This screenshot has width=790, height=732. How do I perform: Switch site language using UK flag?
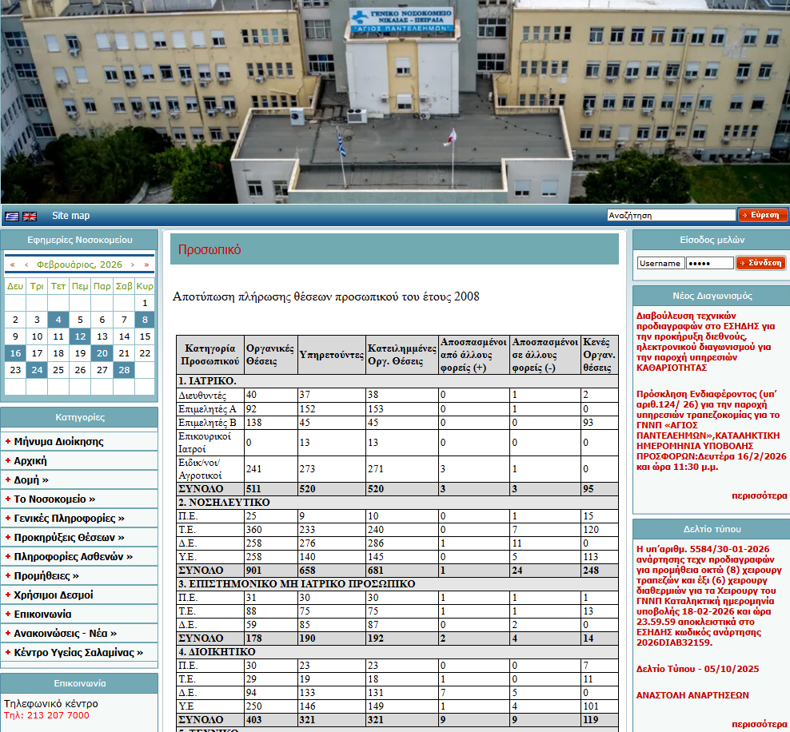click(30, 216)
